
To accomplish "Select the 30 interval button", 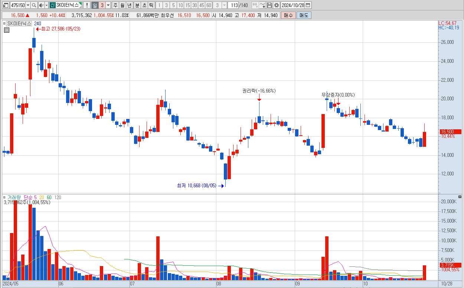I will (195, 5).
